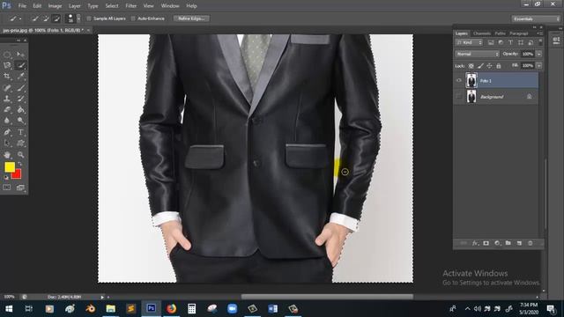
Task: Choose Add to Selection mode
Action: (x=46, y=18)
